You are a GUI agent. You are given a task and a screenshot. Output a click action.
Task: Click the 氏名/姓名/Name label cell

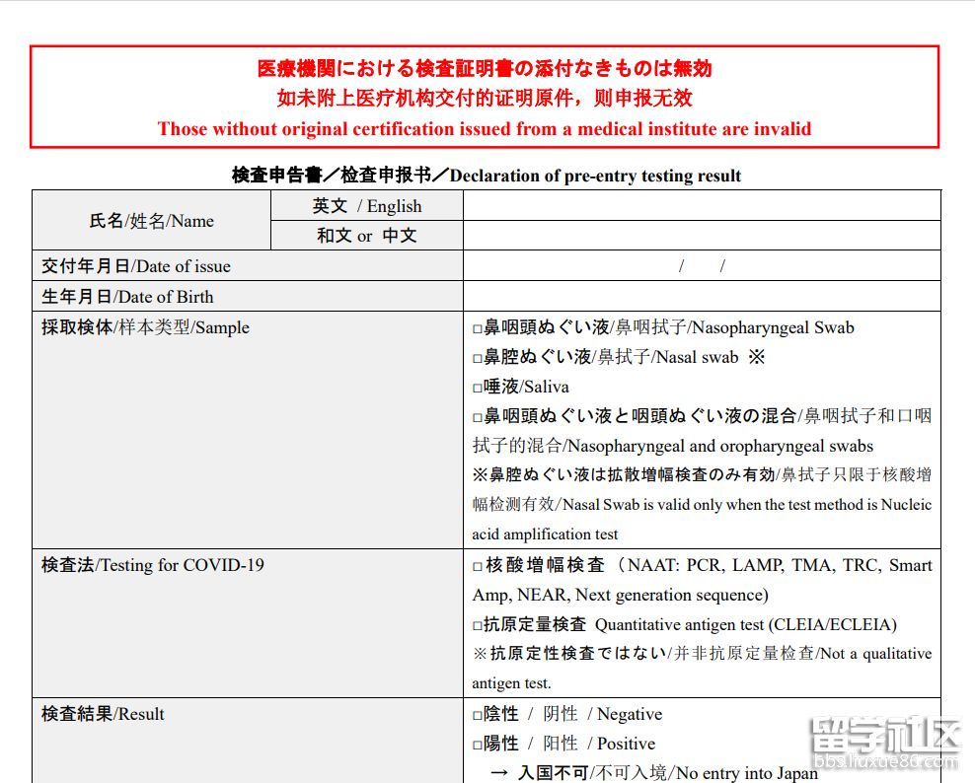(151, 221)
